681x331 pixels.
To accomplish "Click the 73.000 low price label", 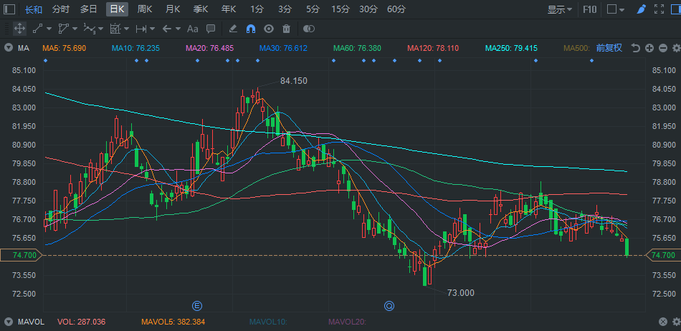I will pyautogui.click(x=461, y=293).
